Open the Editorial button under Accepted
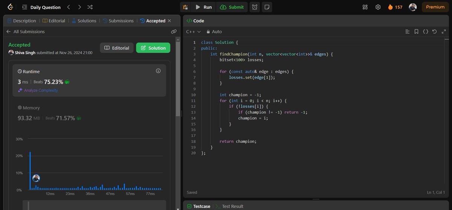Image resolution: width=452 pixels, height=210 pixels. (117, 48)
